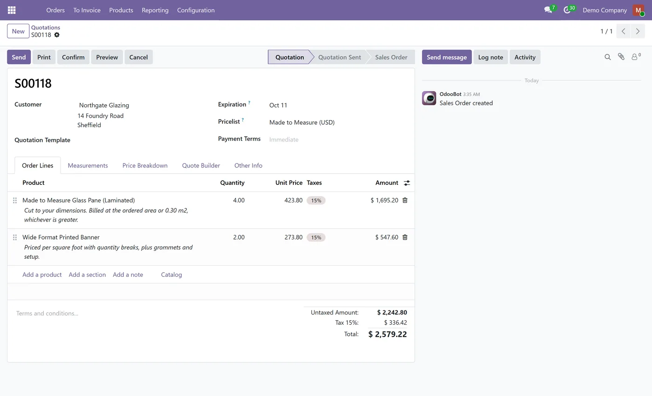
Task: Cancel the quotation
Action: pyautogui.click(x=138, y=57)
